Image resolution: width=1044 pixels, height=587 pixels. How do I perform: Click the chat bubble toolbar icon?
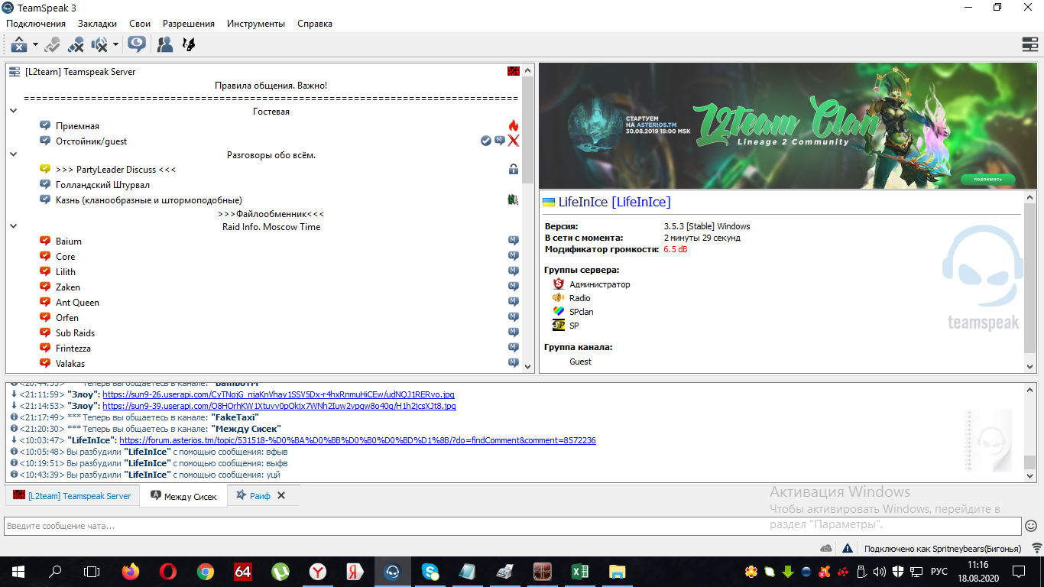pos(138,45)
